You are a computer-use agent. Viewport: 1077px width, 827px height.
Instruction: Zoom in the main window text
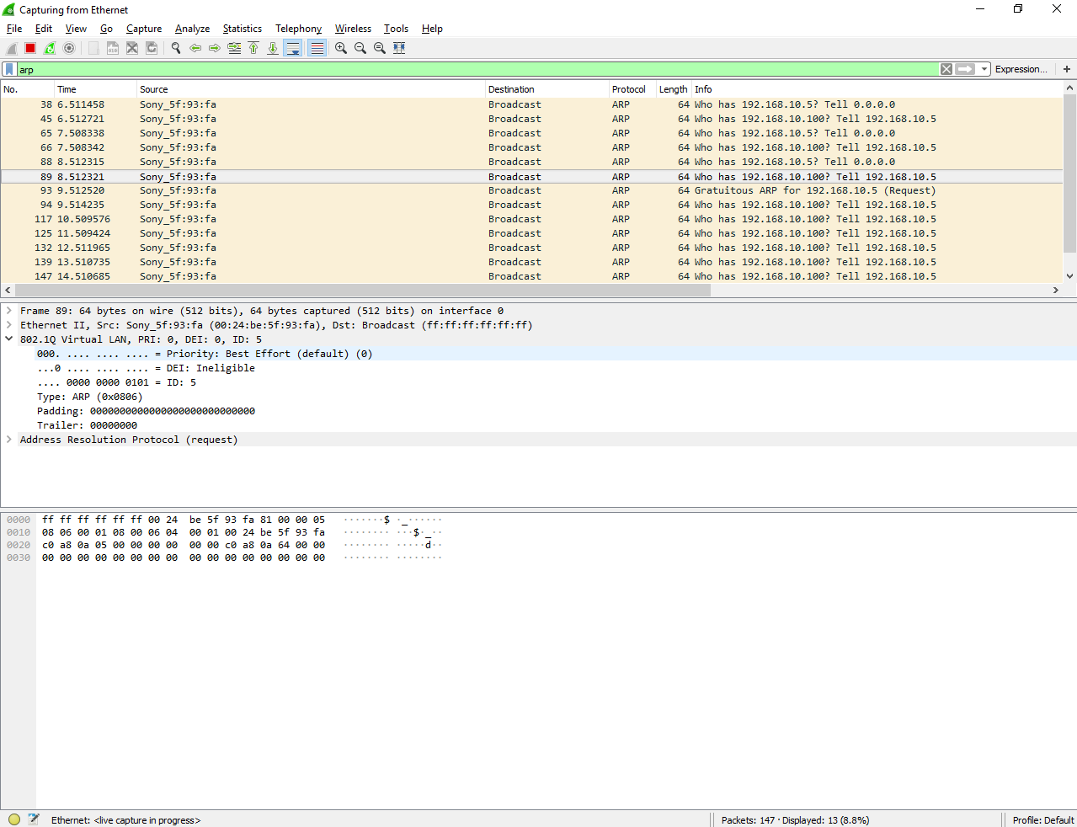[x=341, y=48]
